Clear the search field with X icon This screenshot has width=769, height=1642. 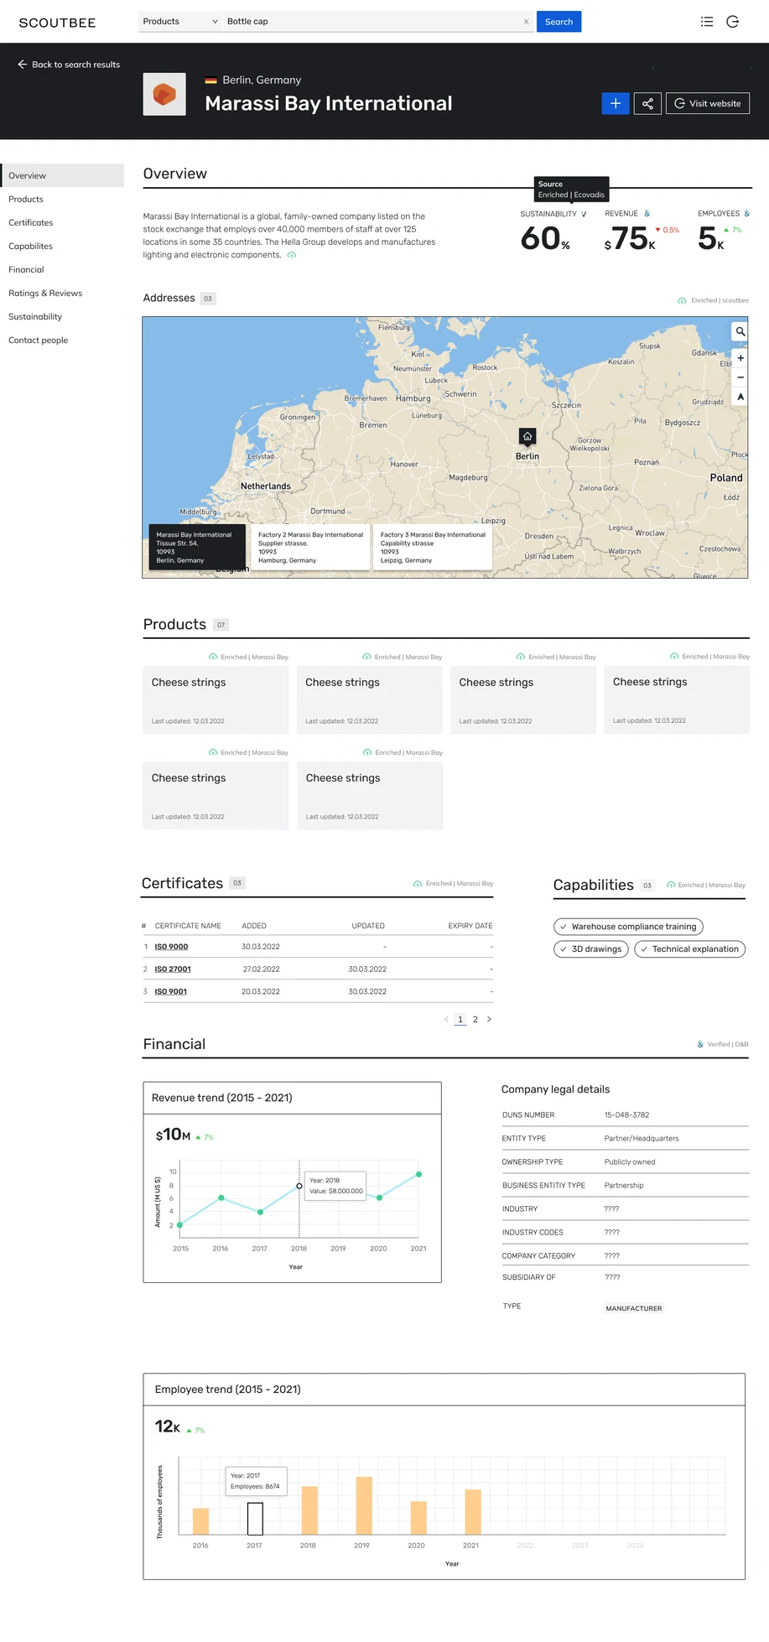(x=526, y=22)
